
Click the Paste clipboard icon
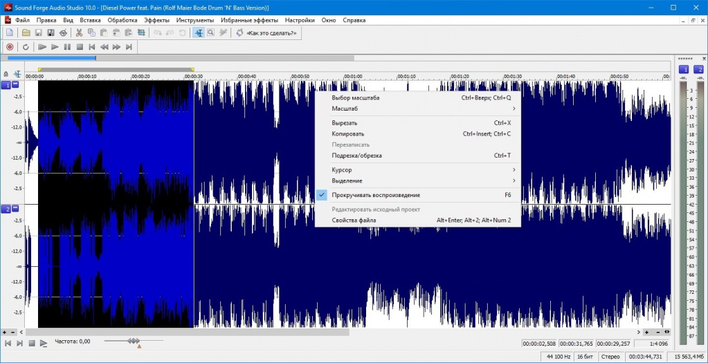pyautogui.click(x=104, y=32)
